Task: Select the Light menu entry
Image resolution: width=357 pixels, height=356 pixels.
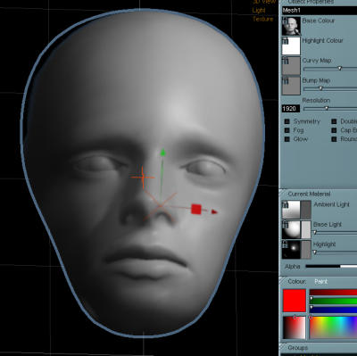Action: pyautogui.click(x=259, y=11)
